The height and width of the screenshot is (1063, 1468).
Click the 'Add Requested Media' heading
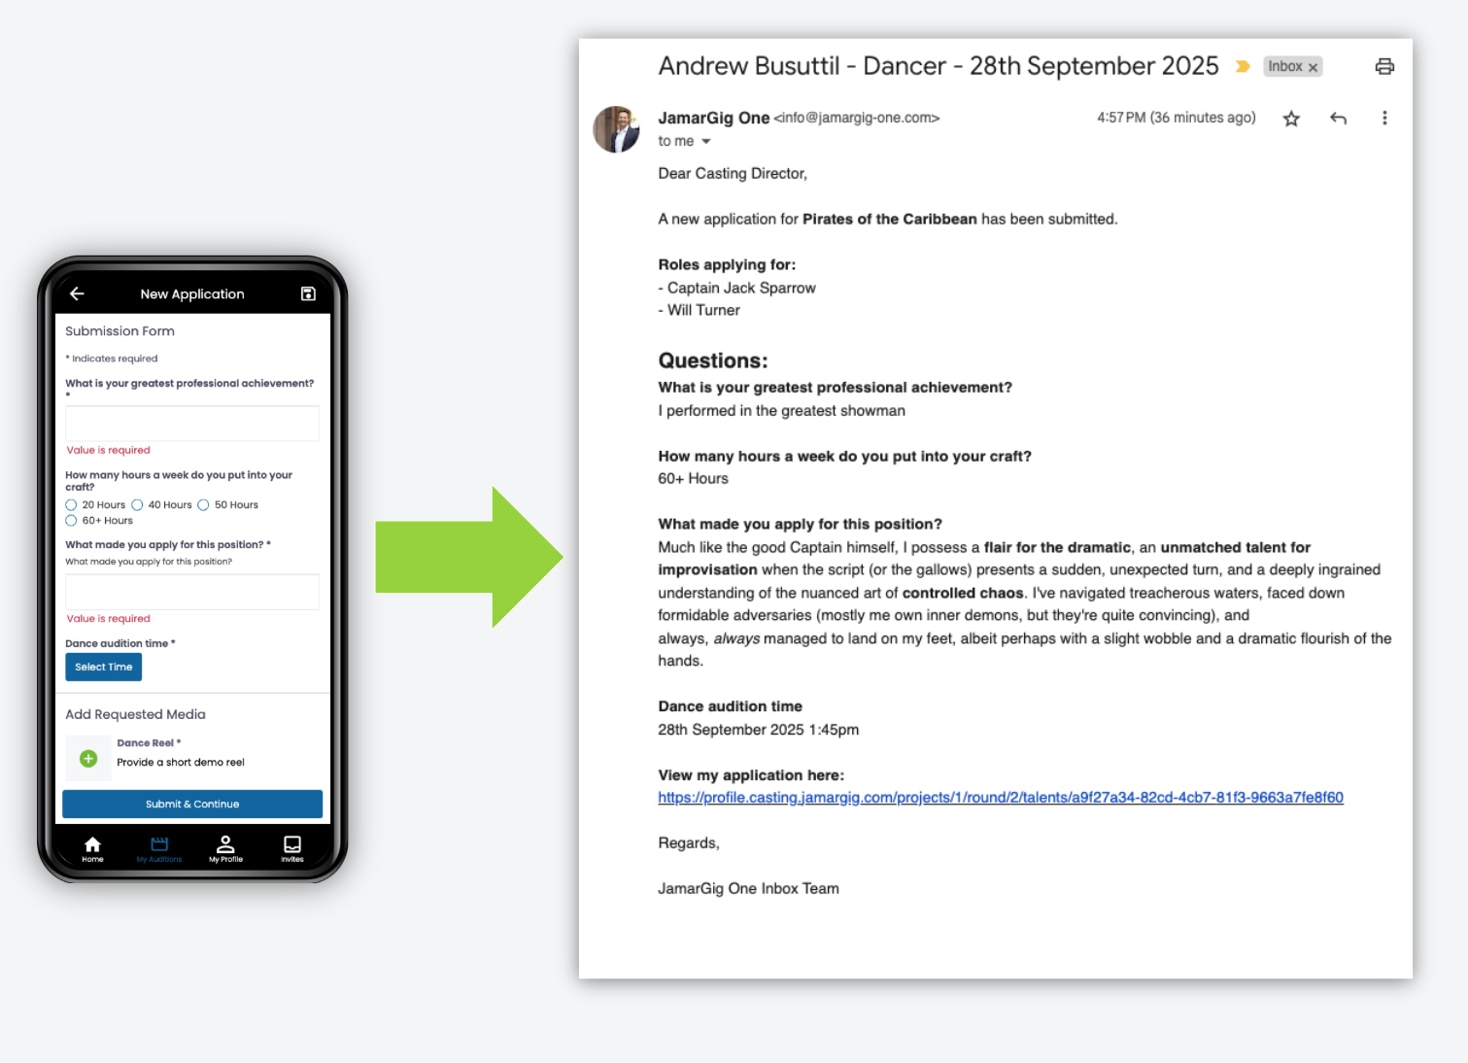tap(135, 714)
